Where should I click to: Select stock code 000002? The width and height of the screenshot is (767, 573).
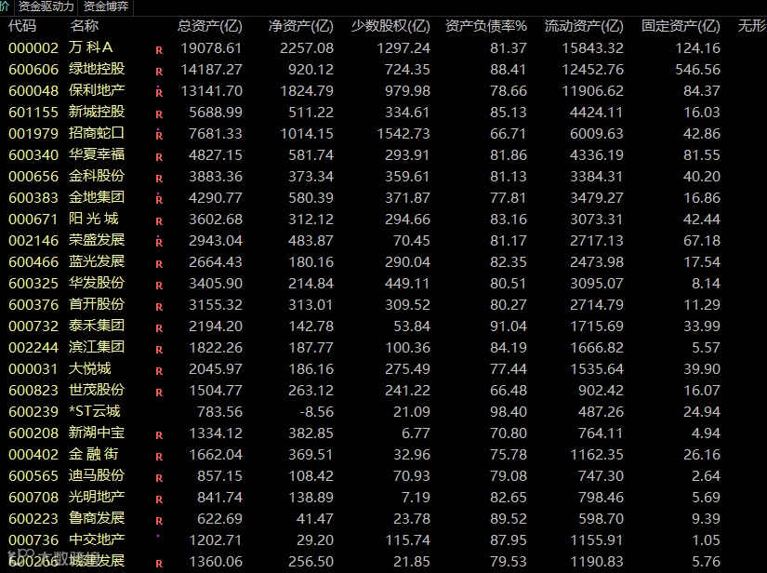[33, 48]
